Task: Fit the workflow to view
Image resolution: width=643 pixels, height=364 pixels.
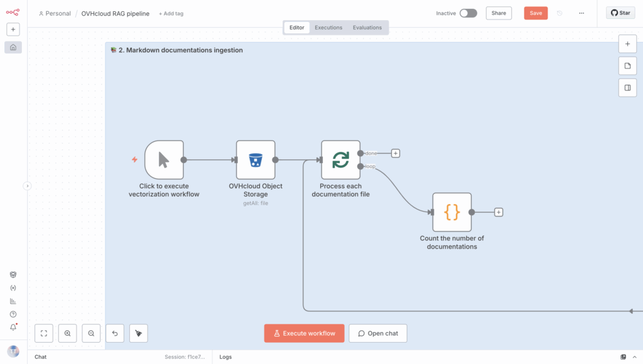Action: click(44, 333)
